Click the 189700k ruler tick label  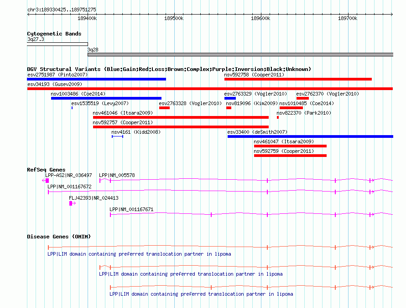(x=348, y=18)
